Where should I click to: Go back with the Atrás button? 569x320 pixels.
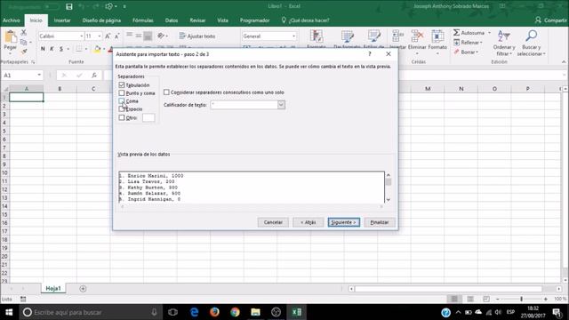point(308,222)
